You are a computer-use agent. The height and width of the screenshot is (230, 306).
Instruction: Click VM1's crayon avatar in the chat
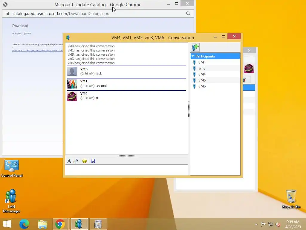point(72,84)
